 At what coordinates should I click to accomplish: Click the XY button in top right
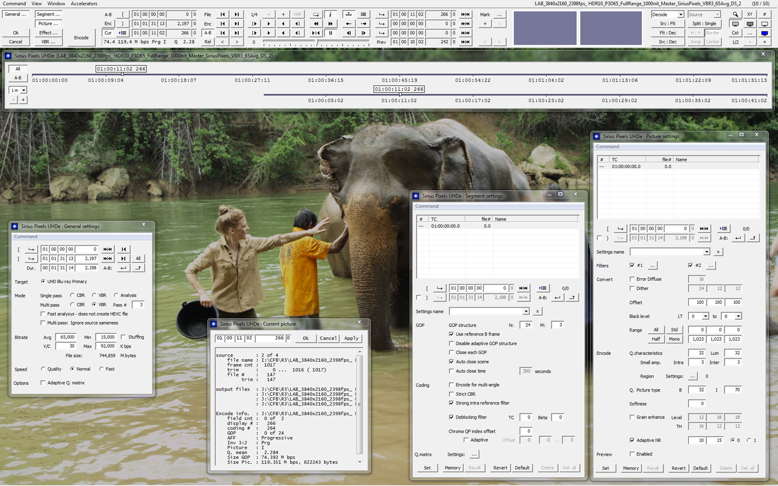click(750, 15)
